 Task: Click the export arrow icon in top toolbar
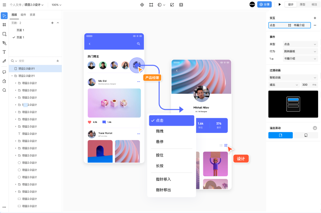tap(172, 5)
